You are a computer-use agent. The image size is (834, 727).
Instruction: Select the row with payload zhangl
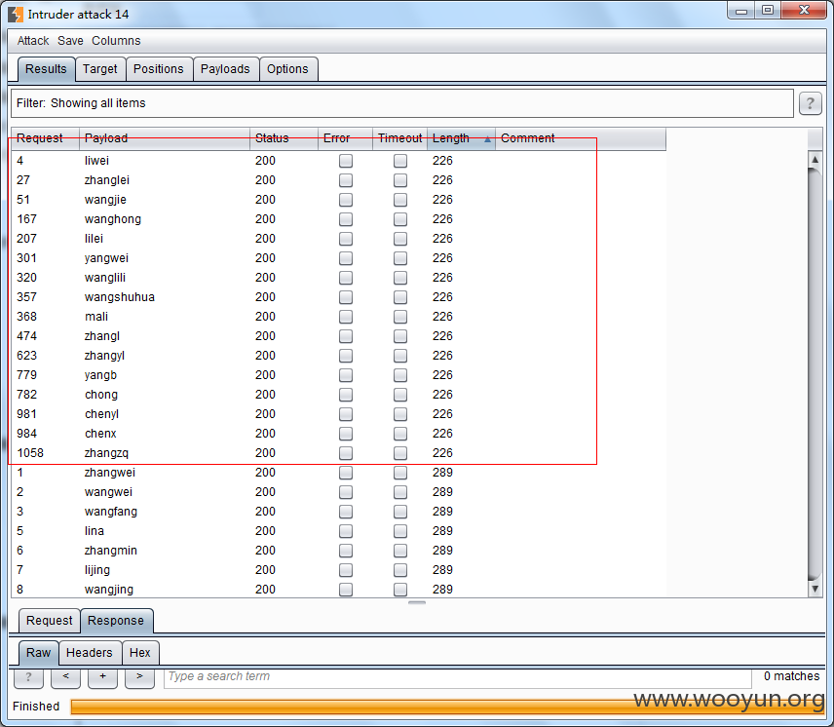[x=338, y=336]
